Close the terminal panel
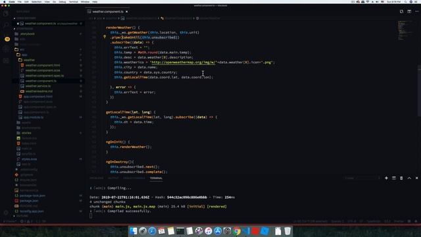 tap(416, 178)
